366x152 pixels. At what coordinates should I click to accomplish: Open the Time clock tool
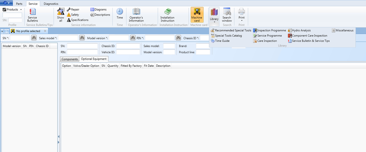coord(120,14)
